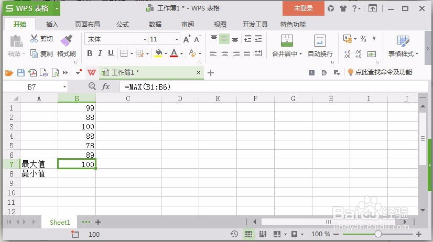
Task: Click the Cut scissors icon
Action: tap(34, 38)
